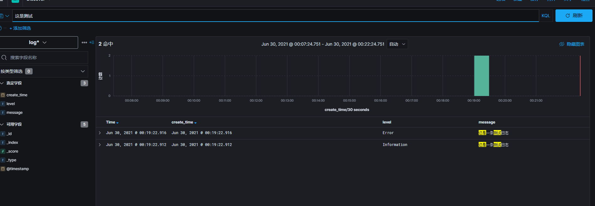Open the saved query menu left of search bar
Viewport: 595px width, 206px height.
pyautogui.click(x=5, y=16)
